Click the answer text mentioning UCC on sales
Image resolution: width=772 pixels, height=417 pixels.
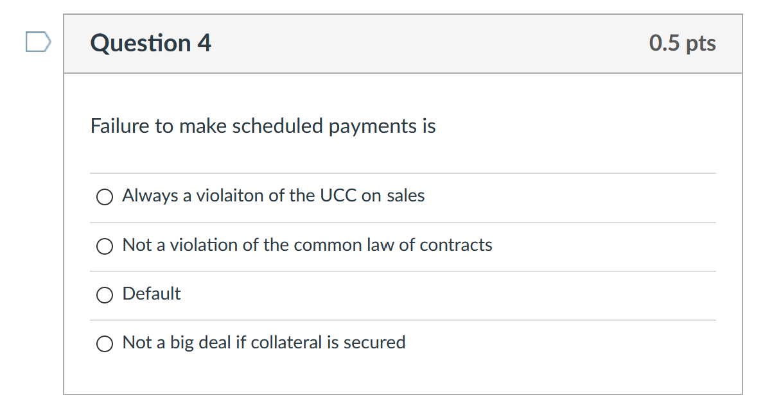(273, 196)
